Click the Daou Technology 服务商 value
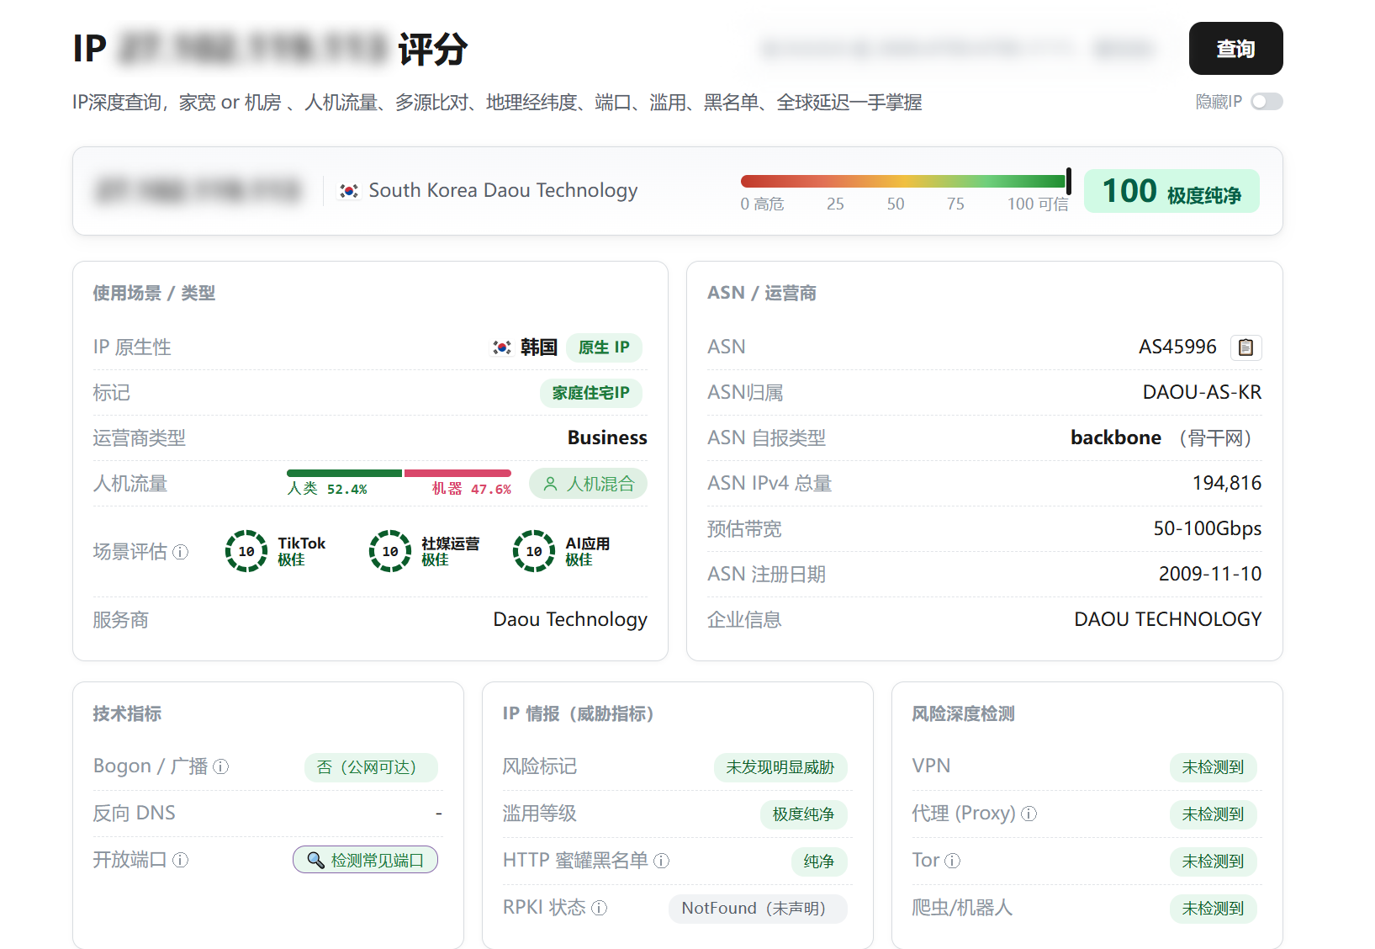The width and height of the screenshot is (1375, 949). [x=570, y=619]
